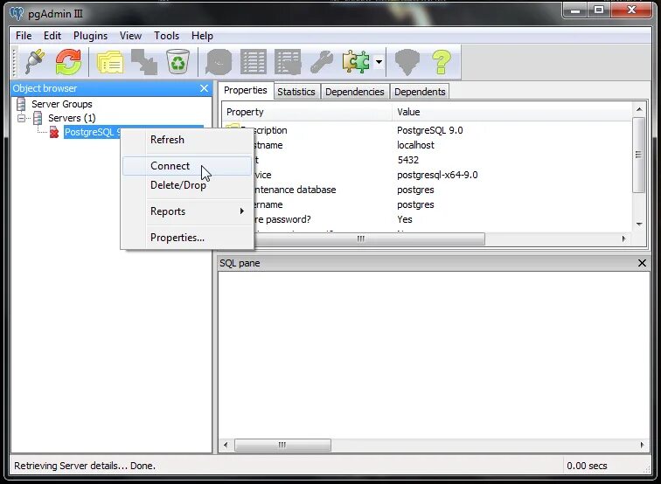
Task: Click the disconnected PostgreSQL server icon
Action: pyautogui.click(x=54, y=132)
